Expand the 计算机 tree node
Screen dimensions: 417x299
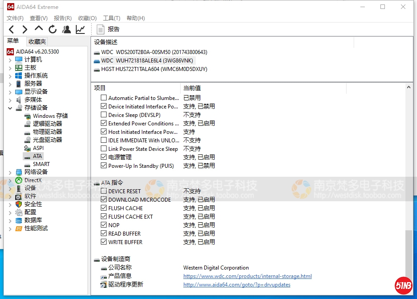(10, 60)
